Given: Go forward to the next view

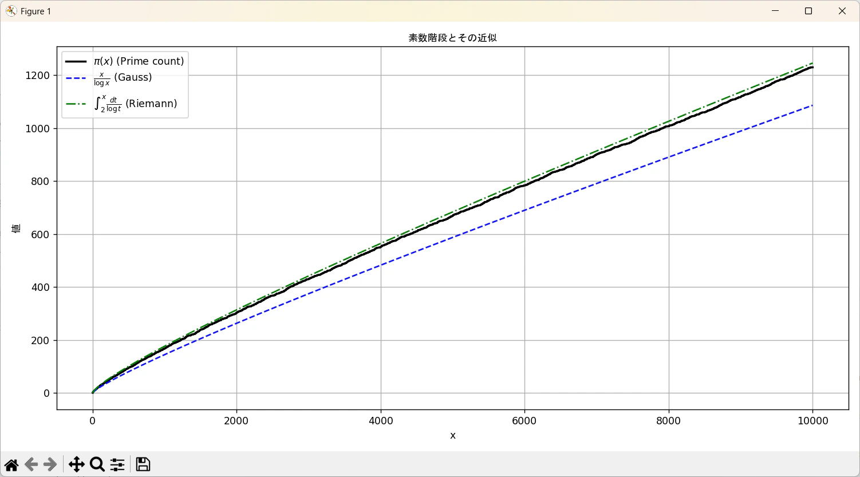Looking at the screenshot, I should [50, 464].
